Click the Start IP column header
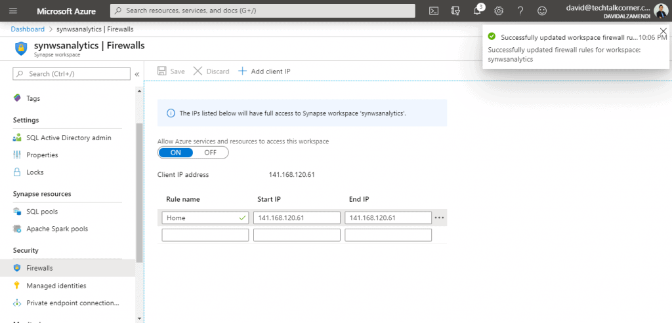672x323 pixels. (269, 199)
